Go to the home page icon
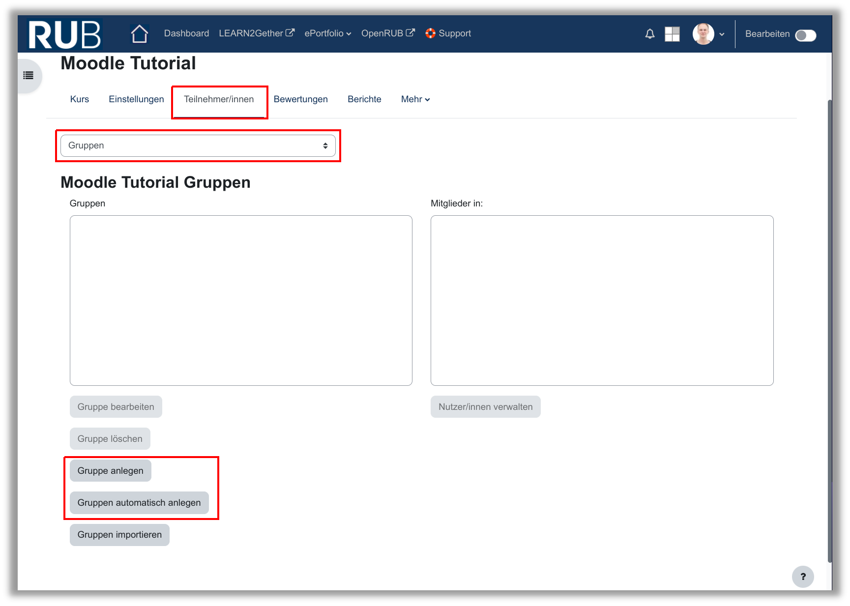The height and width of the screenshot is (606, 850). pyautogui.click(x=140, y=34)
